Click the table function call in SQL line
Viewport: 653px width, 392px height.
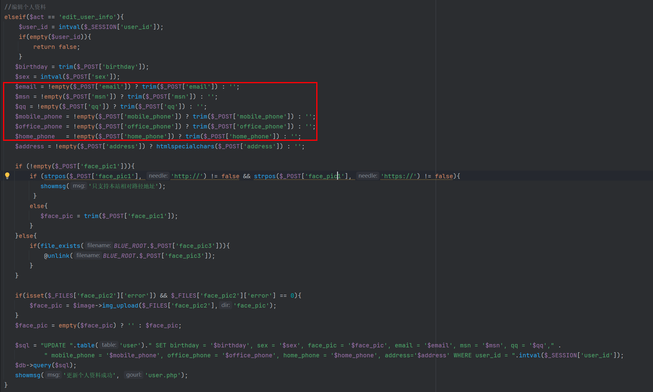[86, 345]
